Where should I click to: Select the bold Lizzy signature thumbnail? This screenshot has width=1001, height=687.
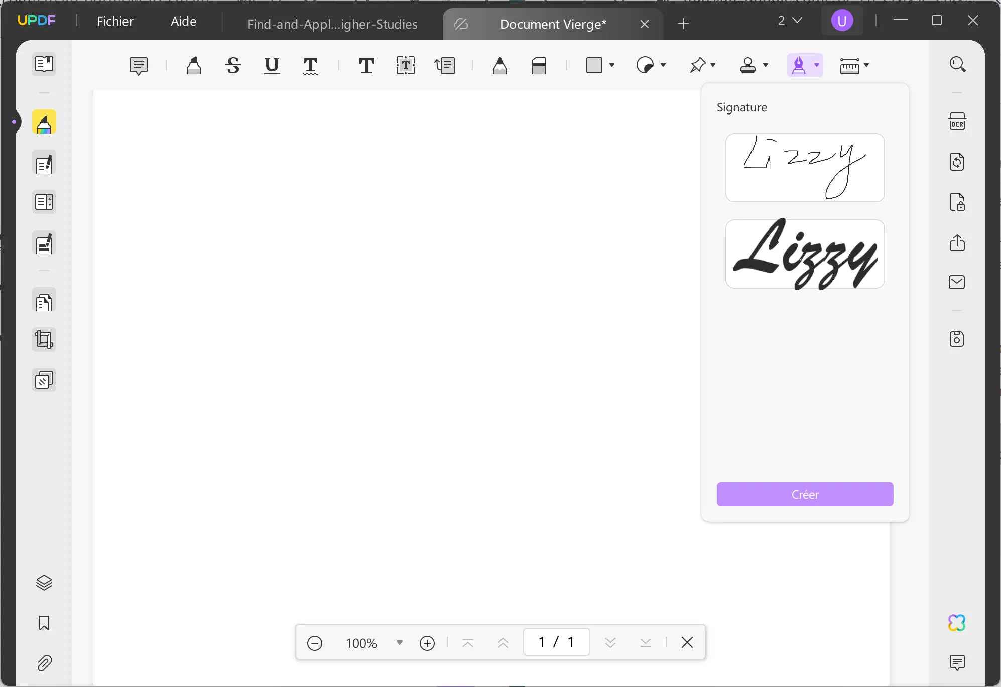coord(805,254)
